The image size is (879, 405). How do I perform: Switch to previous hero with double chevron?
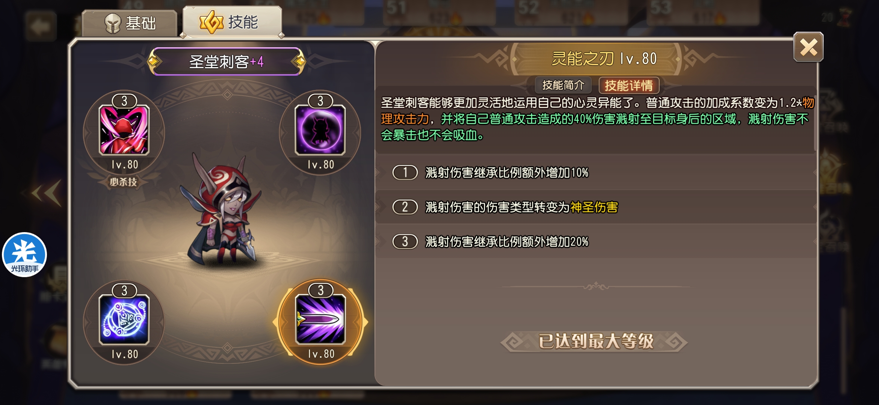[47, 193]
